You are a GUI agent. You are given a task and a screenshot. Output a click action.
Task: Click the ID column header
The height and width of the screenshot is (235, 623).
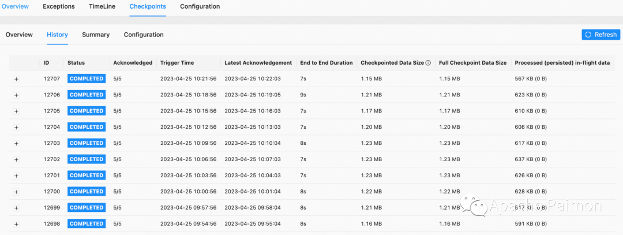47,63
